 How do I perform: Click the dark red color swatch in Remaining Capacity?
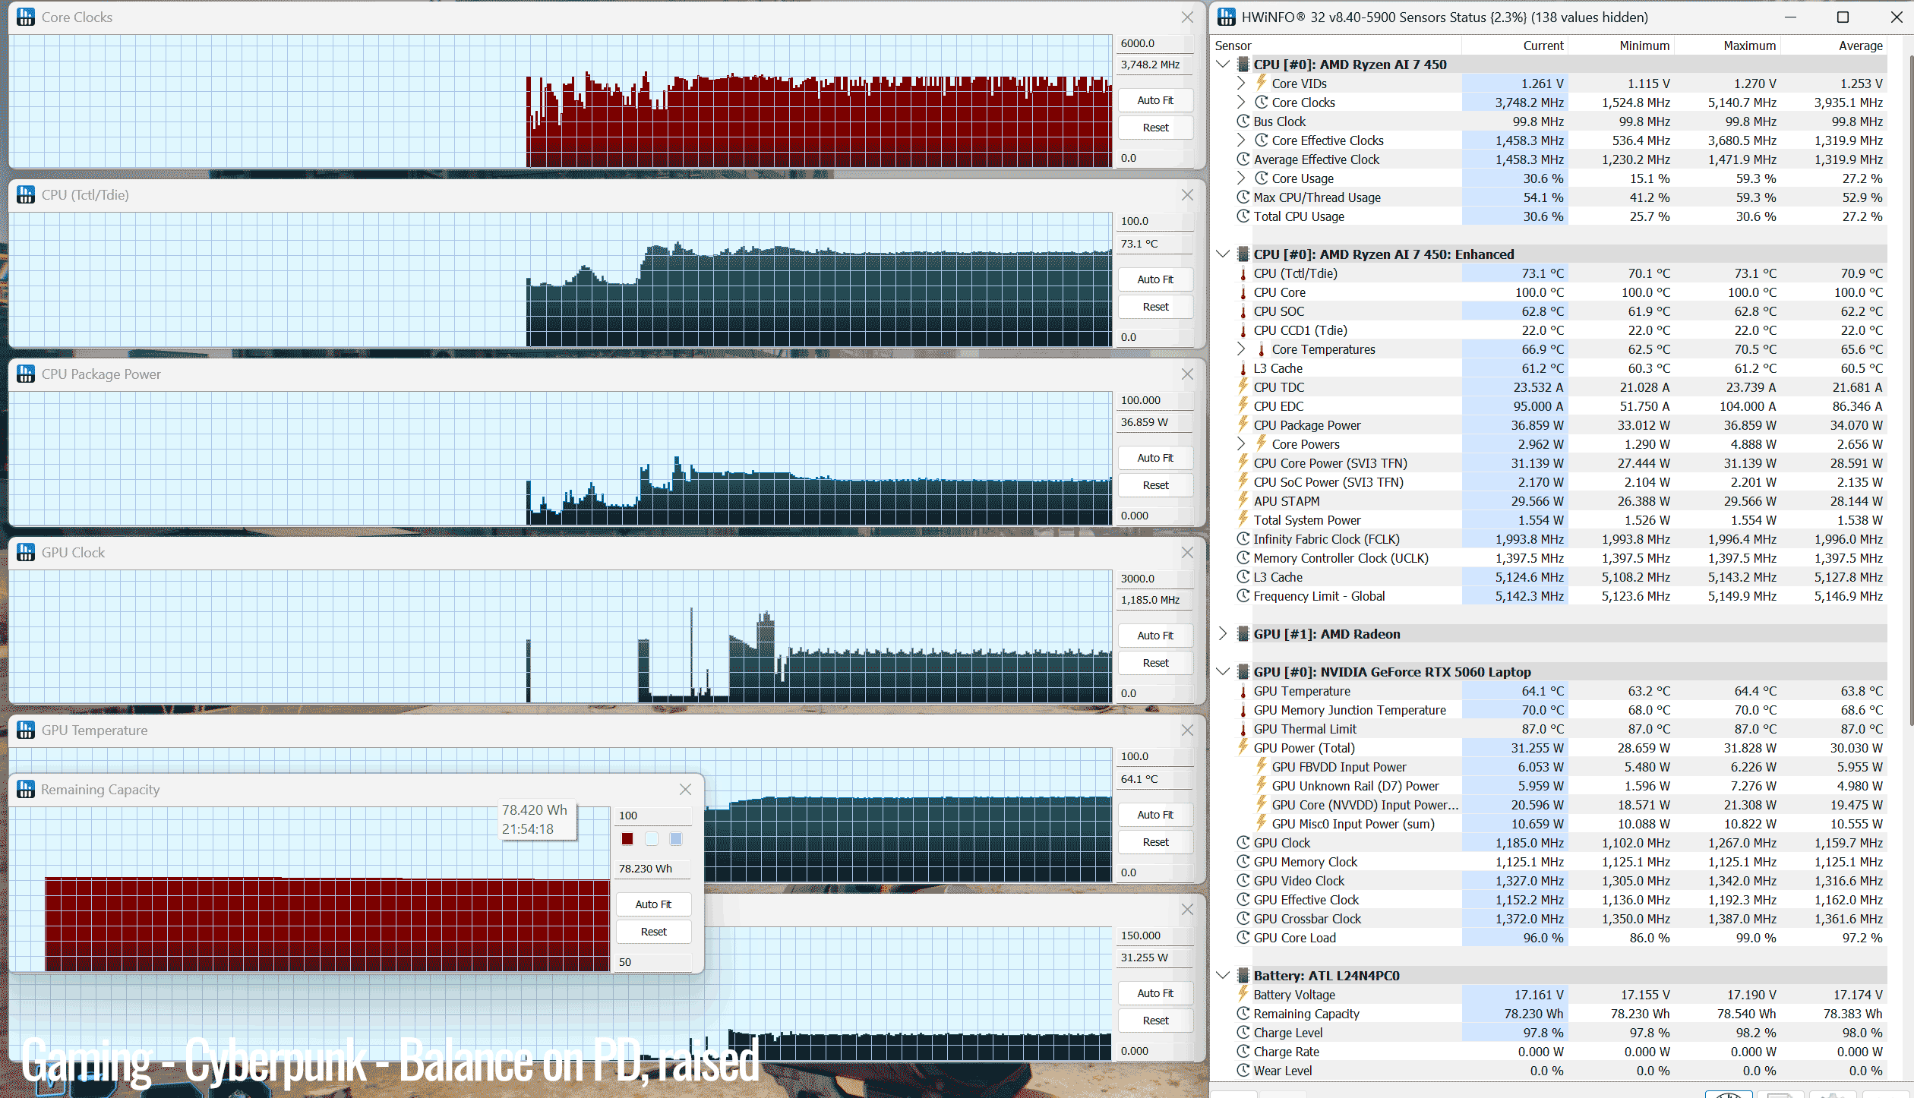(x=627, y=838)
